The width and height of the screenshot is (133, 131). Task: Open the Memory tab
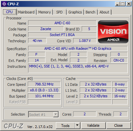tap(44, 12)
